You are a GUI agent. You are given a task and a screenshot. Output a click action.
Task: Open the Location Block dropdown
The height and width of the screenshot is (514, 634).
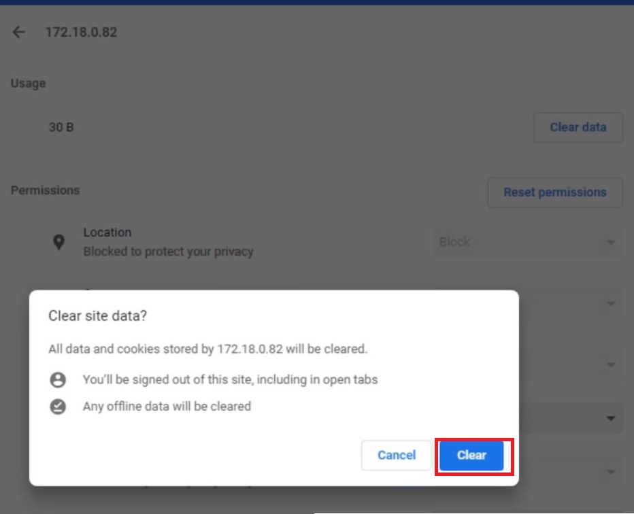(527, 243)
